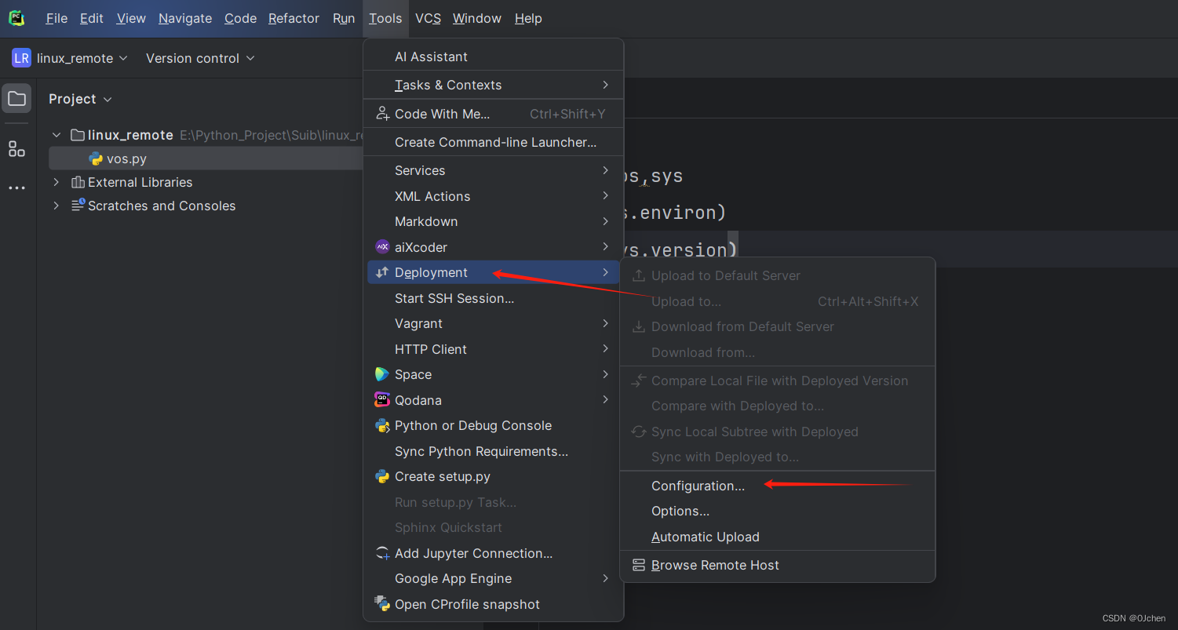This screenshot has height=630, width=1178.
Task: Open the VCS menu
Action: coord(429,18)
